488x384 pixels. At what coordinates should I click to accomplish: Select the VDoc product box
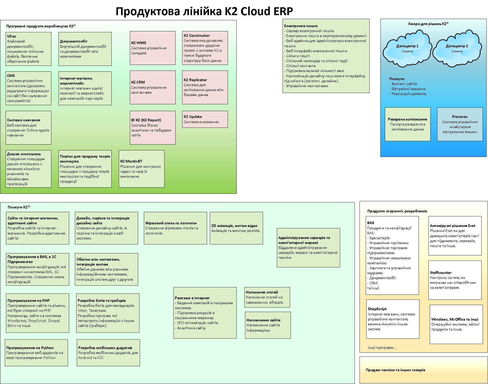pos(28,49)
